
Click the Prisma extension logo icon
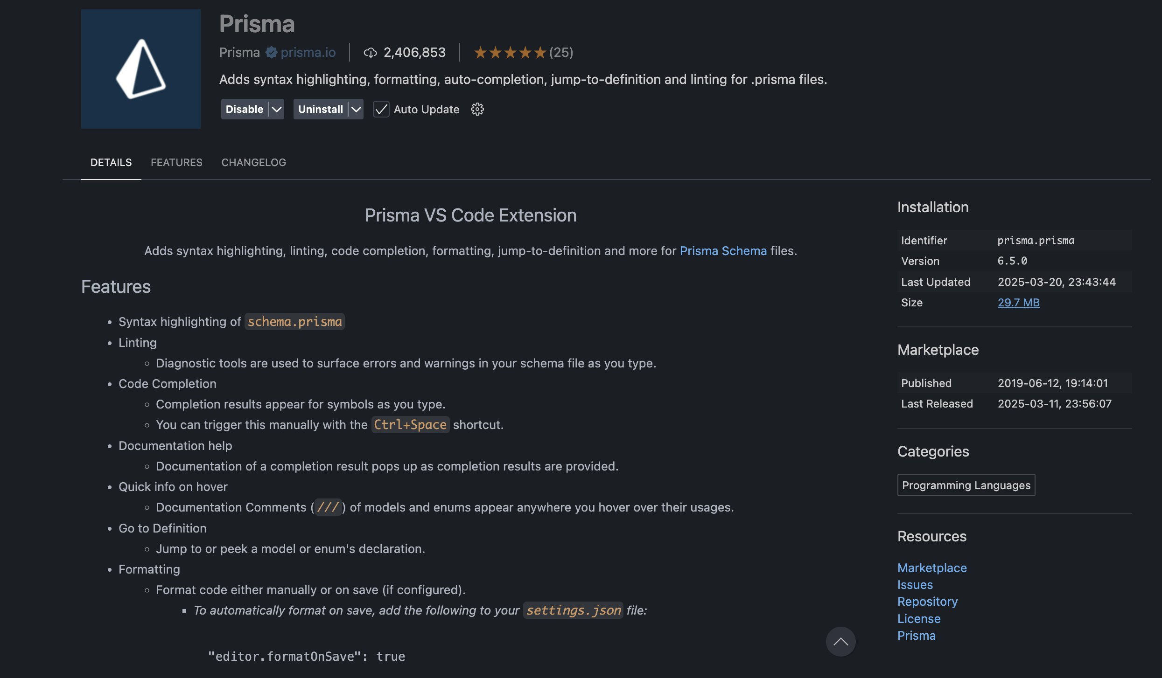(x=140, y=69)
